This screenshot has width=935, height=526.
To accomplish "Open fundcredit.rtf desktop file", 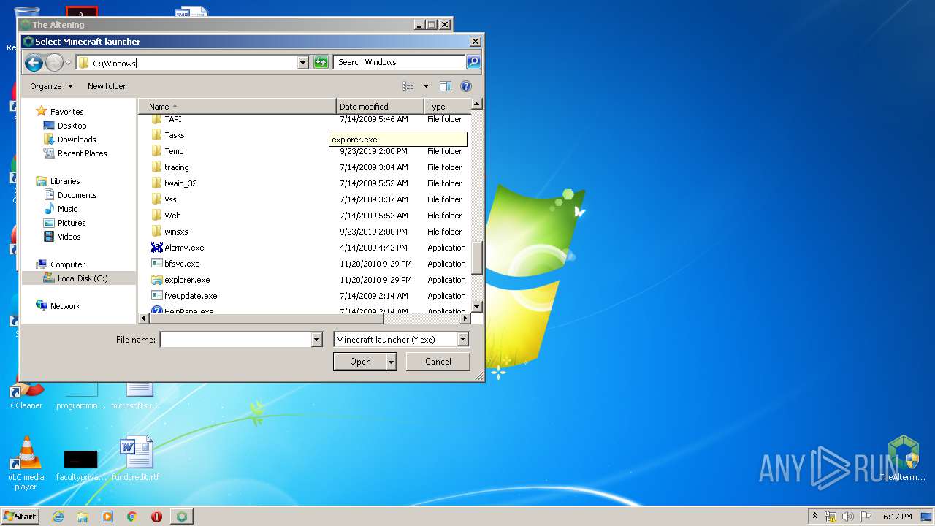I will point(136,459).
